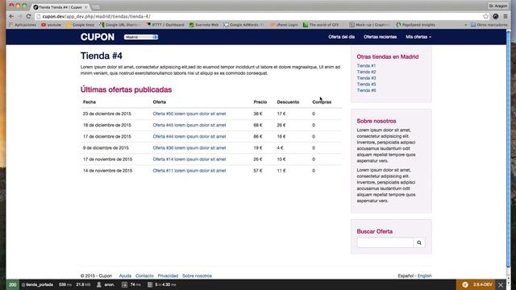Open the 74 ms timing panel in toolbar
This screenshot has width=516, height=290.
pos(131,284)
